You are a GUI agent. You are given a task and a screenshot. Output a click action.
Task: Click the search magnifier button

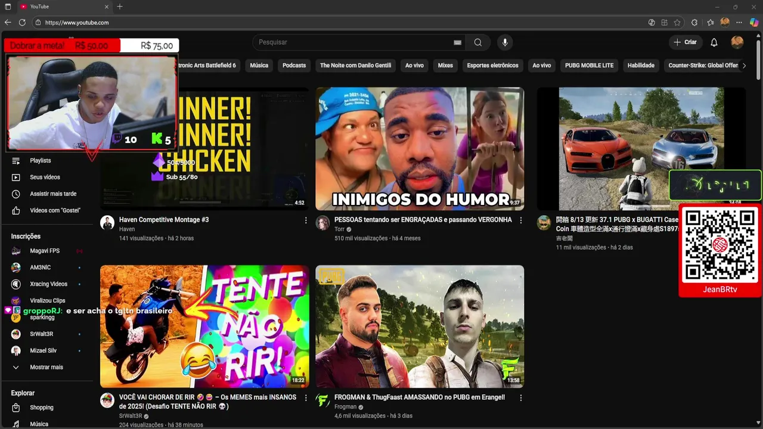pos(478,42)
